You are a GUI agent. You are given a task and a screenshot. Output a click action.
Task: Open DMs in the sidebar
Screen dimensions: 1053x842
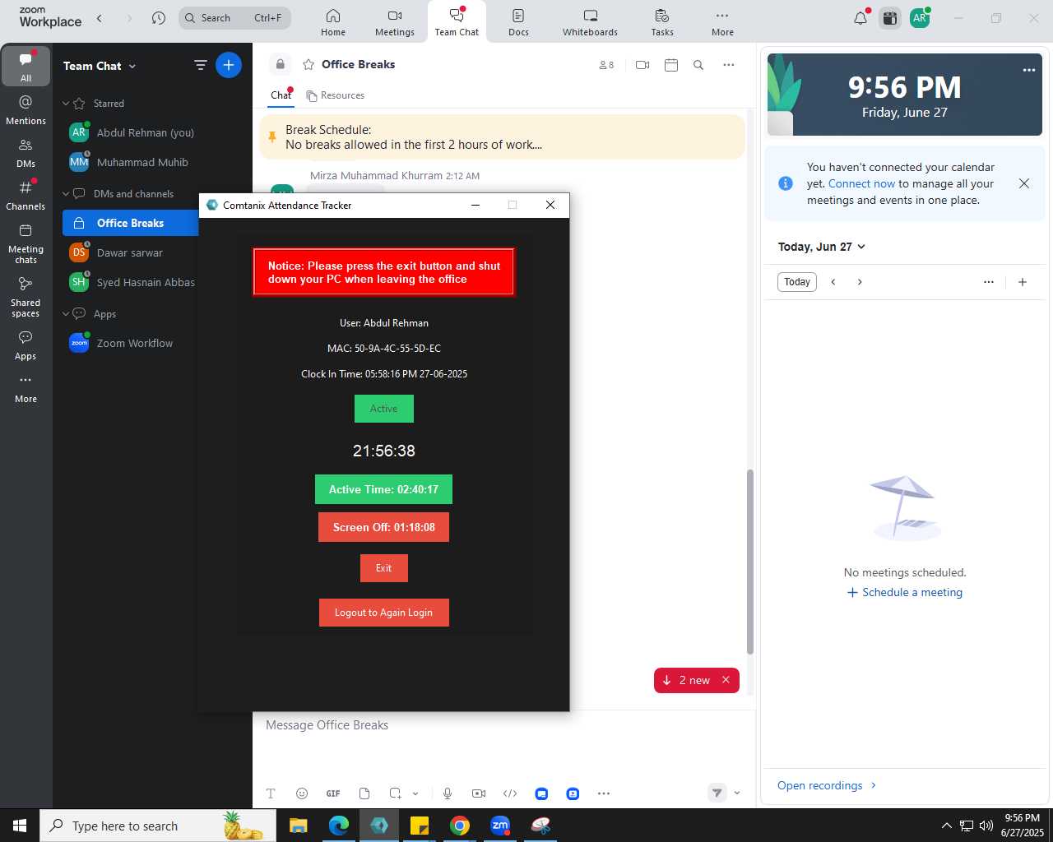pyautogui.click(x=26, y=152)
